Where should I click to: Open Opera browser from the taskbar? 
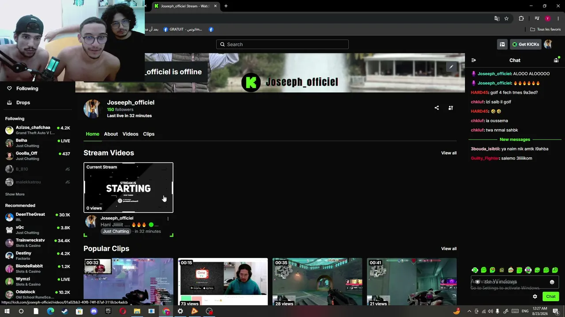(123, 311)
